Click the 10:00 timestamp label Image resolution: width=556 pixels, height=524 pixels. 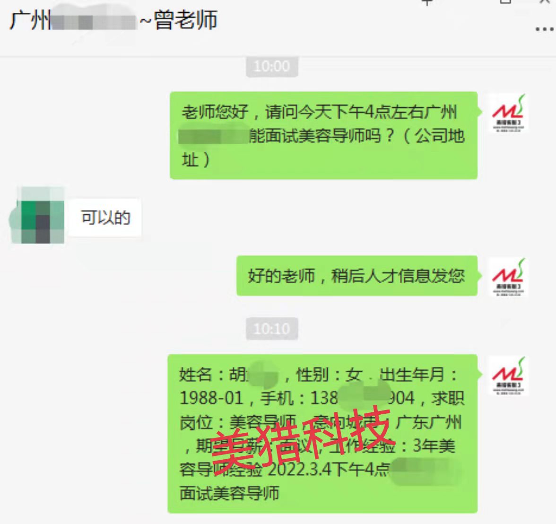pos(272,66)
